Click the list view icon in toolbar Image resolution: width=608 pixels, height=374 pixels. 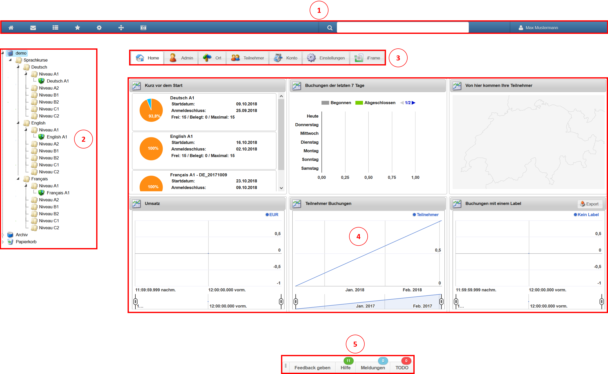click(x=55, y=28)
